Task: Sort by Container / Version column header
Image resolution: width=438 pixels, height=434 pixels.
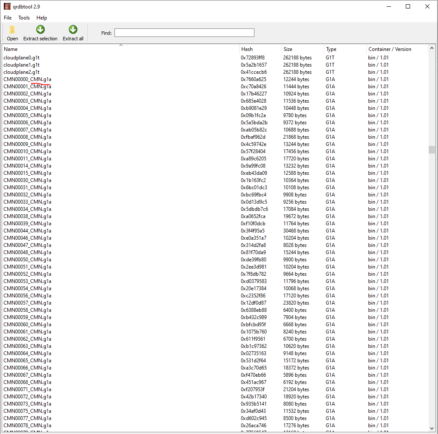Action: click(x=397, y=49)
